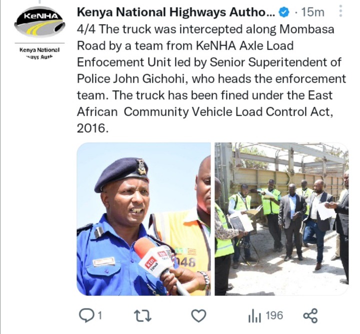Click the share icon below the tweet

tap(310, 315)
